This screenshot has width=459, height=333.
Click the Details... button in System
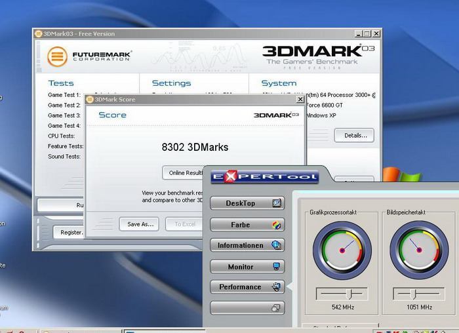point(354,136)
